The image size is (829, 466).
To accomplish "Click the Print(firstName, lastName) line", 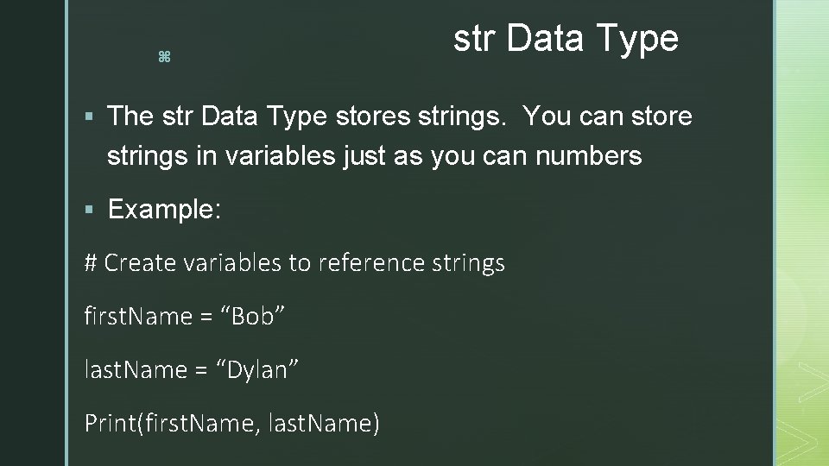I will (x=232, y=423).
